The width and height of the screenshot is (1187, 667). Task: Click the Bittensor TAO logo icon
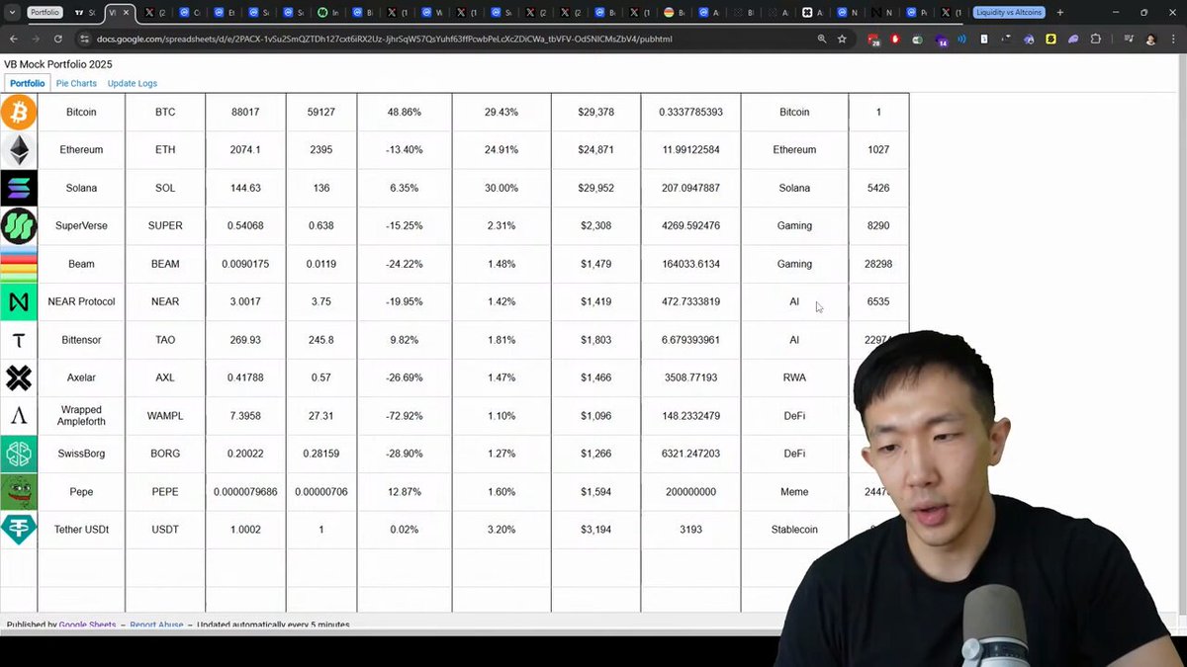(x=19, y=340)
